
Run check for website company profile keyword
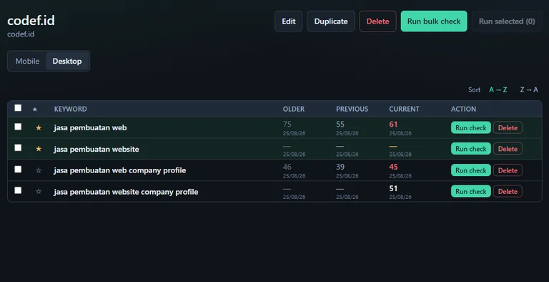(x=471, y=192)
